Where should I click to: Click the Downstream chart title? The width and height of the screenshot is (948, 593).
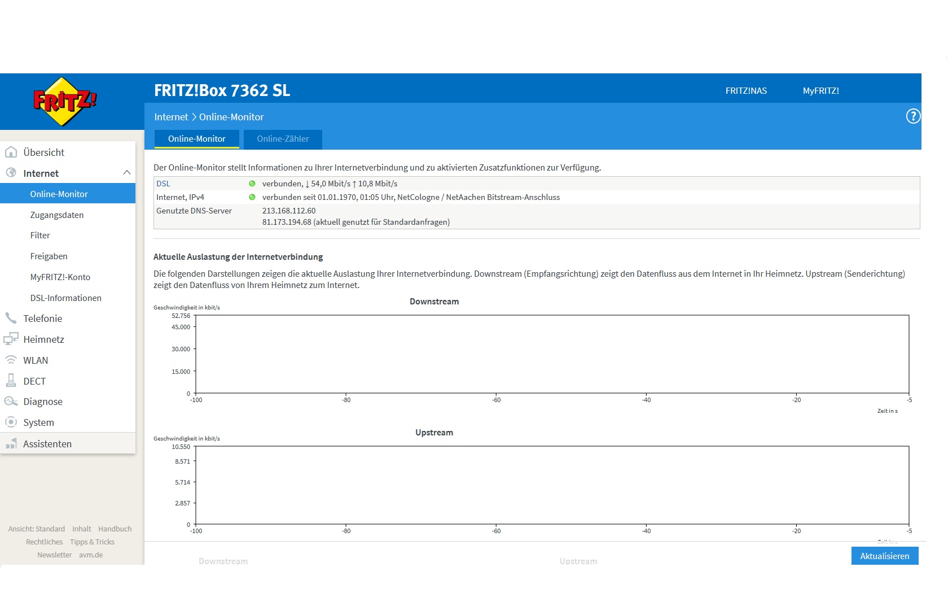[x=434, y=302]
